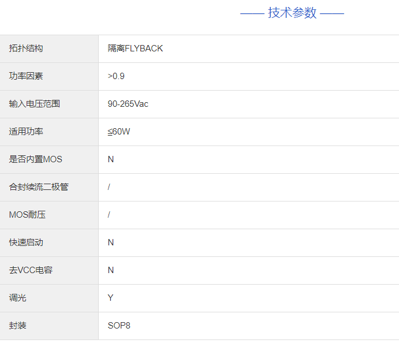Select the 适用功率 label
This screenshot has height=347, width=399.
[x=26, y=132]
